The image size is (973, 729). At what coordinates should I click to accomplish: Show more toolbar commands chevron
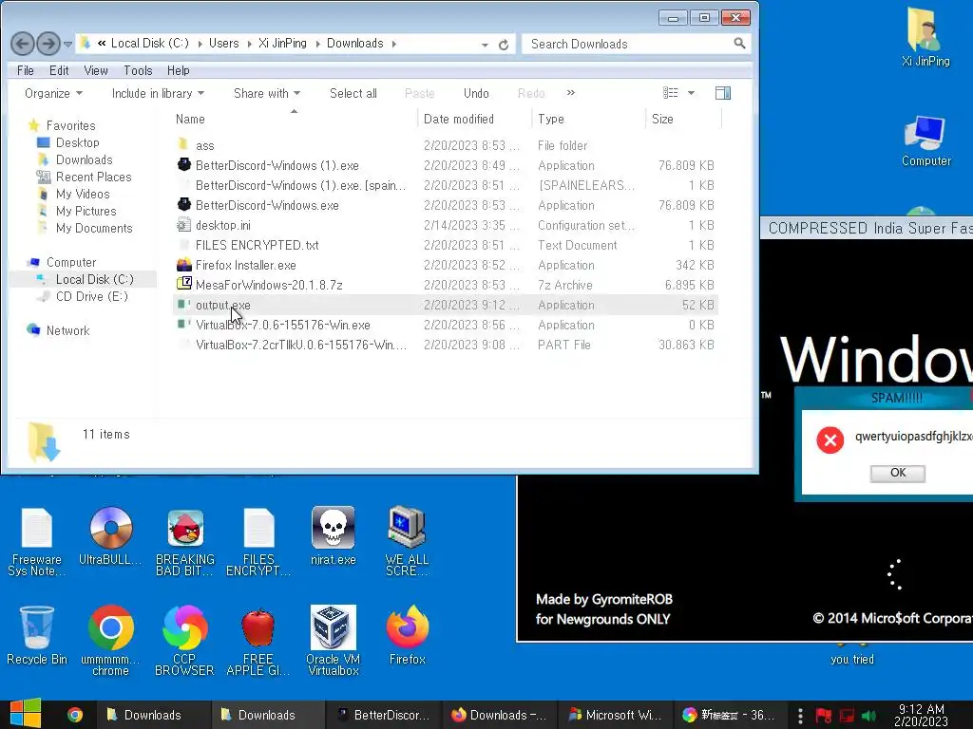571,93
